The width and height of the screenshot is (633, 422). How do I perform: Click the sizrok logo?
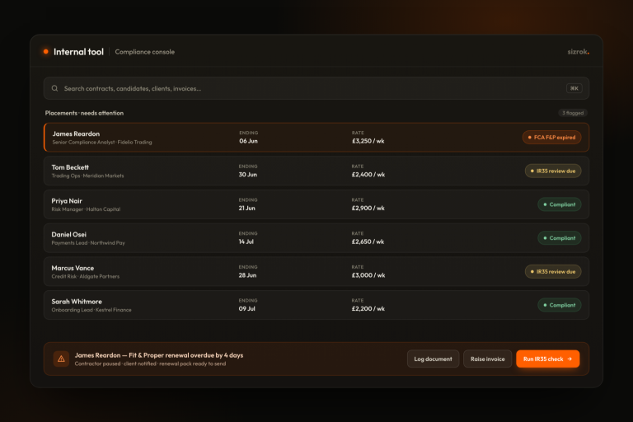578,52
